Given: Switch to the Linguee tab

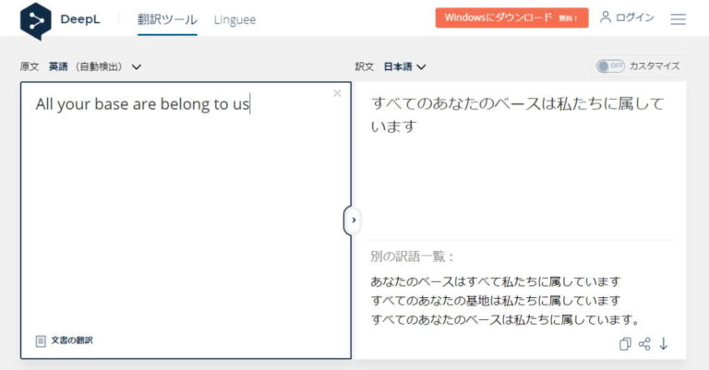Looking at the screenshot, I should point(234,20).
